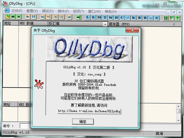Click the top HEX 数据 column header

point(33,23)
